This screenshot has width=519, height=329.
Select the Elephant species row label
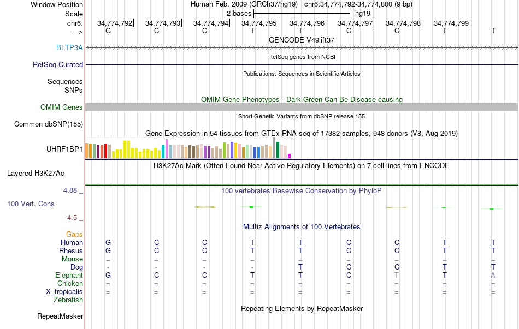(69, 275)
